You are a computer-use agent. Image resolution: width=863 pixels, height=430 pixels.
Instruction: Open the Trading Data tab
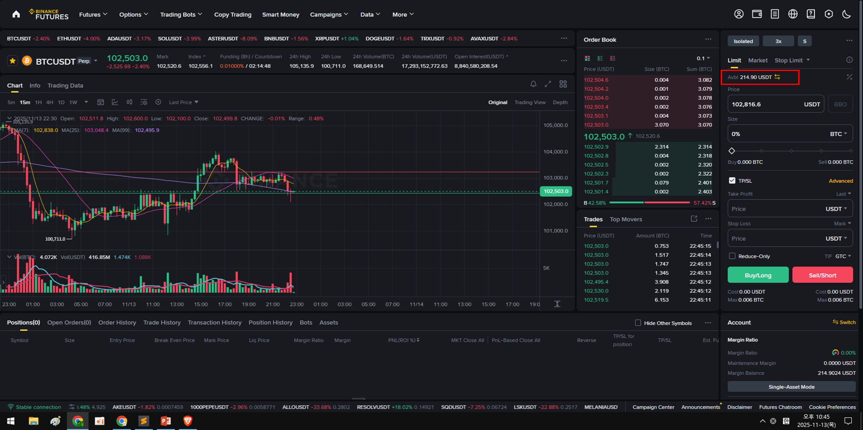click(65, 85)
